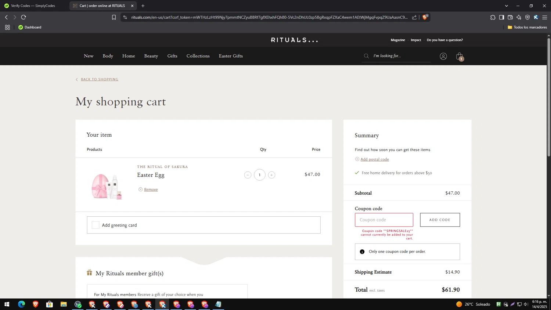The image size is (551, 310).
Task: Open File Explorer from the taskbar
Action: point(64,304)
